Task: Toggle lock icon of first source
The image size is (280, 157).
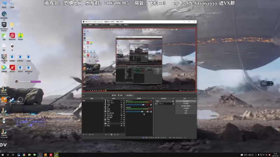Action: pyautogui.click(x=124, y=101)
